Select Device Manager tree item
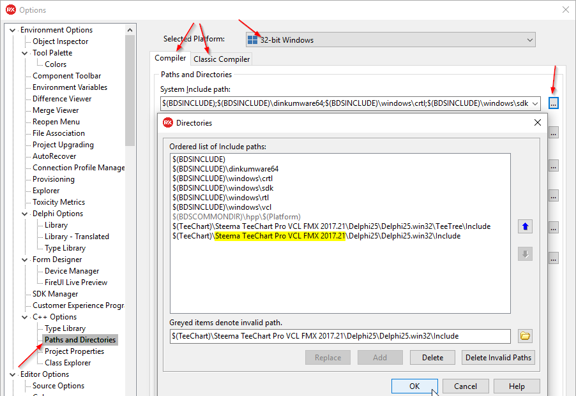Viewport: 576px width, 396px height. pos(72,271)
